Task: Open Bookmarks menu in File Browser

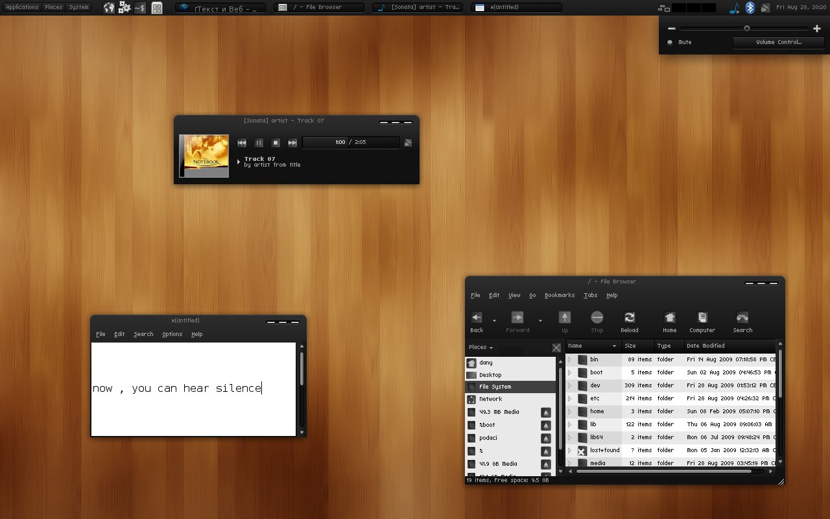Action: [560, 295]
